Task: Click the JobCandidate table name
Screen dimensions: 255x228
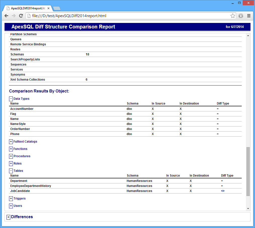Action: coord(20,191)
